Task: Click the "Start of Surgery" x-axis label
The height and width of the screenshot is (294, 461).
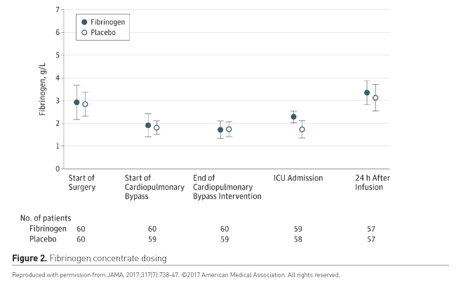Action: point(81,183)
